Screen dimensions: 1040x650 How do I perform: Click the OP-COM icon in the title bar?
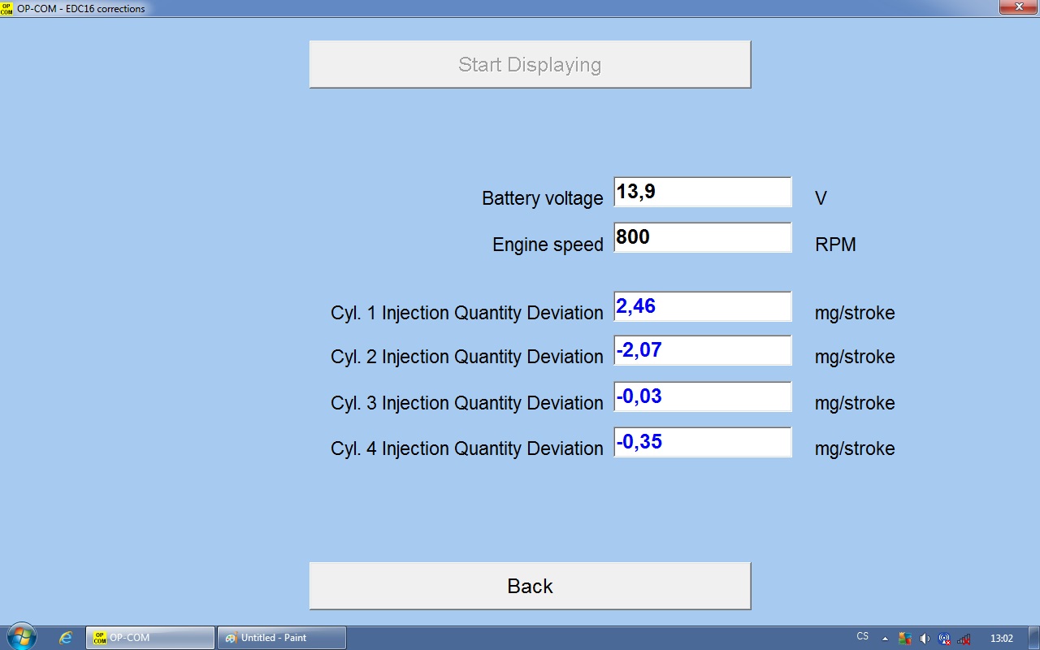[x=7, y=8]
